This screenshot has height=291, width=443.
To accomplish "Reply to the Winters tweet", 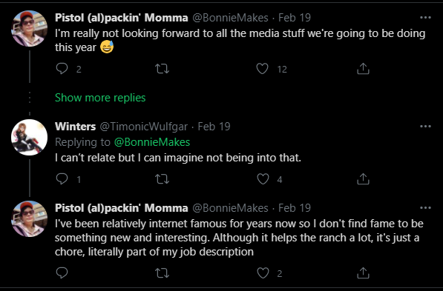I will 62,178.
